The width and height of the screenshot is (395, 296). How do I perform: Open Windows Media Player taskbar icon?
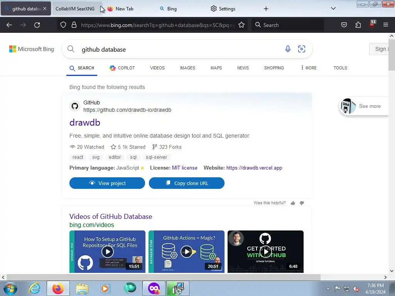105,288
